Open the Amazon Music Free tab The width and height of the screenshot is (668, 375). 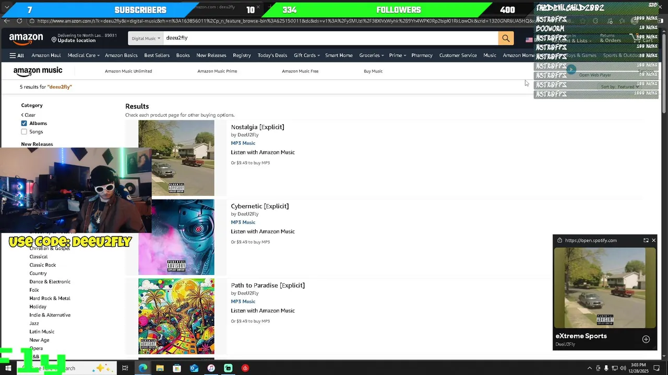tap(300, 71)
